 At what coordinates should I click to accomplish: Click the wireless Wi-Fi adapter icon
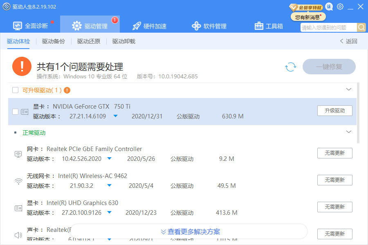(18, 181)
